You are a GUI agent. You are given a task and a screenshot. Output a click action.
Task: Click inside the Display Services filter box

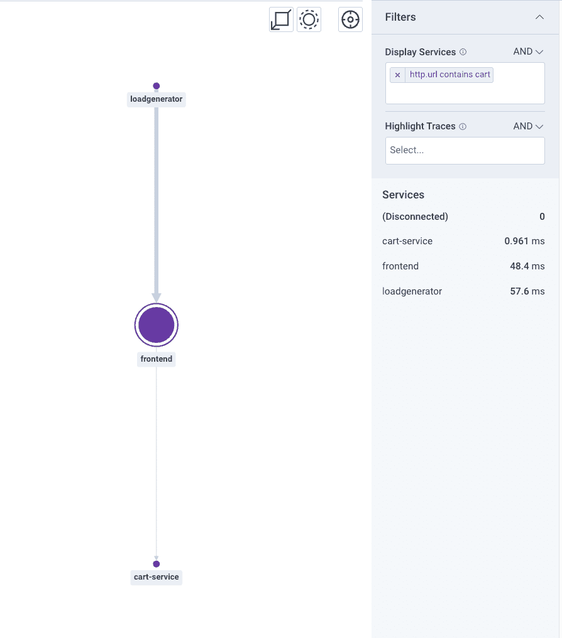click(x=465, y=92)
